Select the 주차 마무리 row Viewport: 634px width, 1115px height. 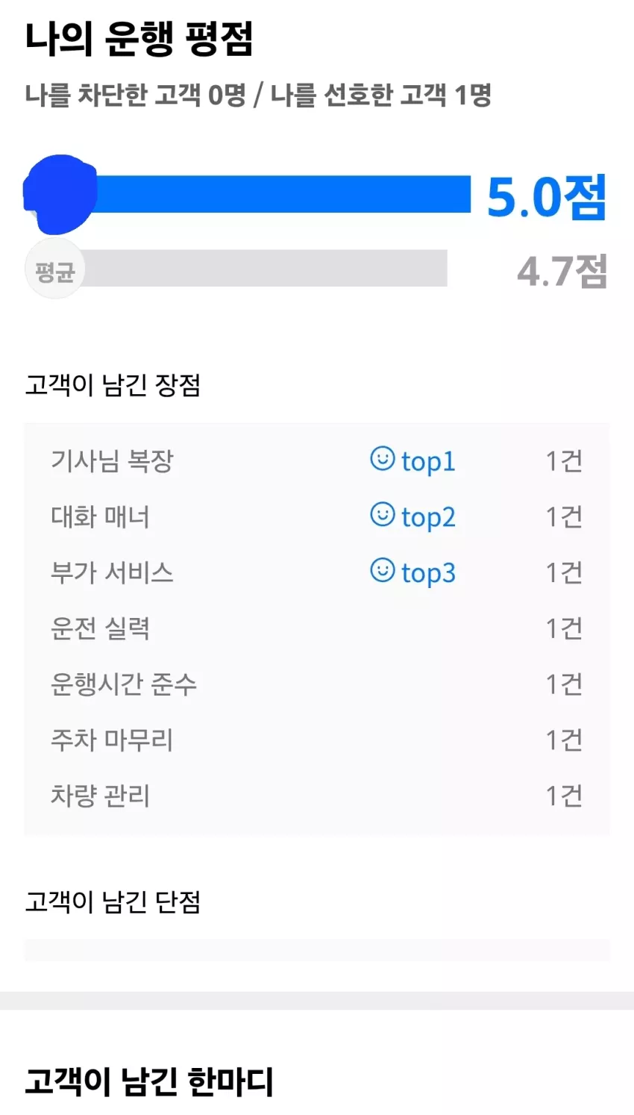click(317, 740)
